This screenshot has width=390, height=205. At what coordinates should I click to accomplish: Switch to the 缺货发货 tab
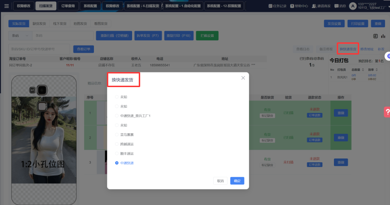(39, 23)
